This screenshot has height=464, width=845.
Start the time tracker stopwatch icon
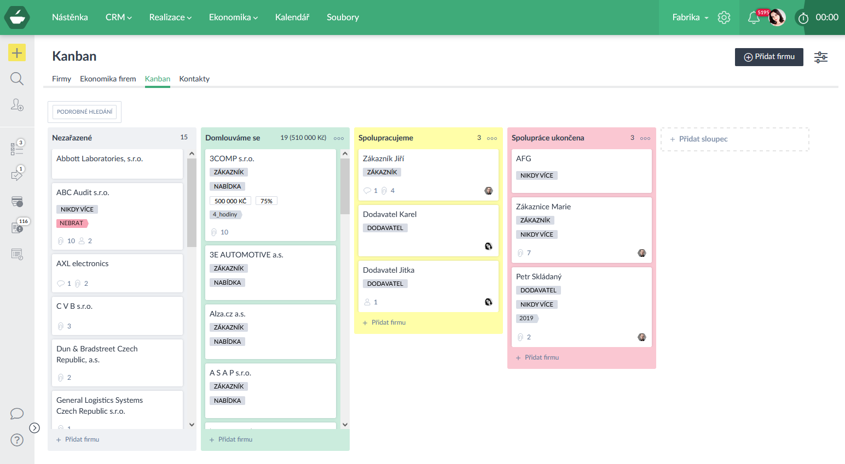[803, 18]
